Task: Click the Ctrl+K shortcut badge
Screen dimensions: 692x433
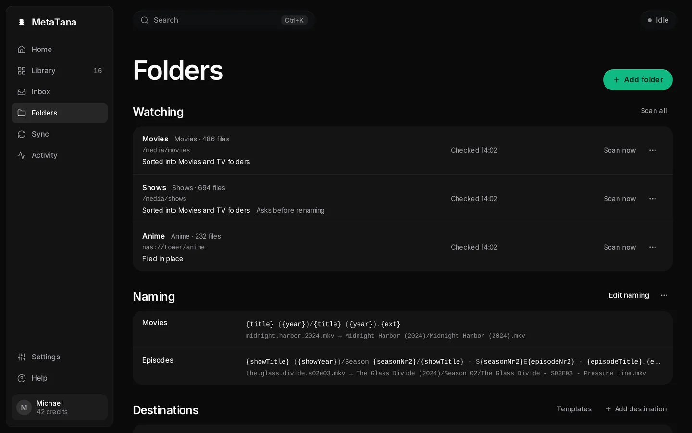Action: [294, 20]
